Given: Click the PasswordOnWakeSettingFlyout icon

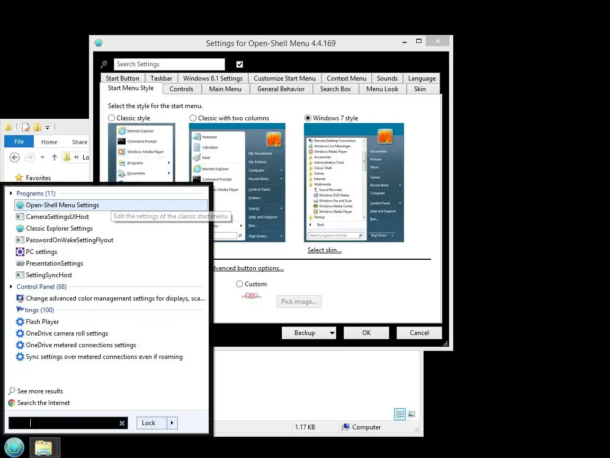Looking at the screenshot, I should pos(20,240).
